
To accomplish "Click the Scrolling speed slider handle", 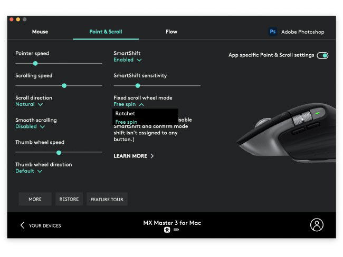I will click(x=64, y=86).
